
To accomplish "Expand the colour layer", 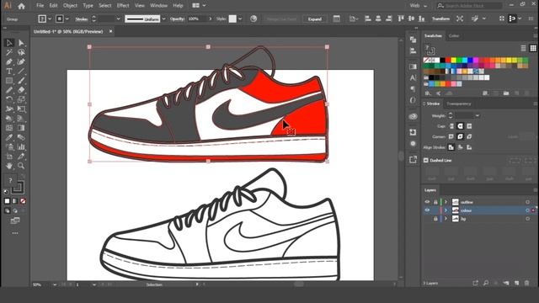I will point(446,210).
